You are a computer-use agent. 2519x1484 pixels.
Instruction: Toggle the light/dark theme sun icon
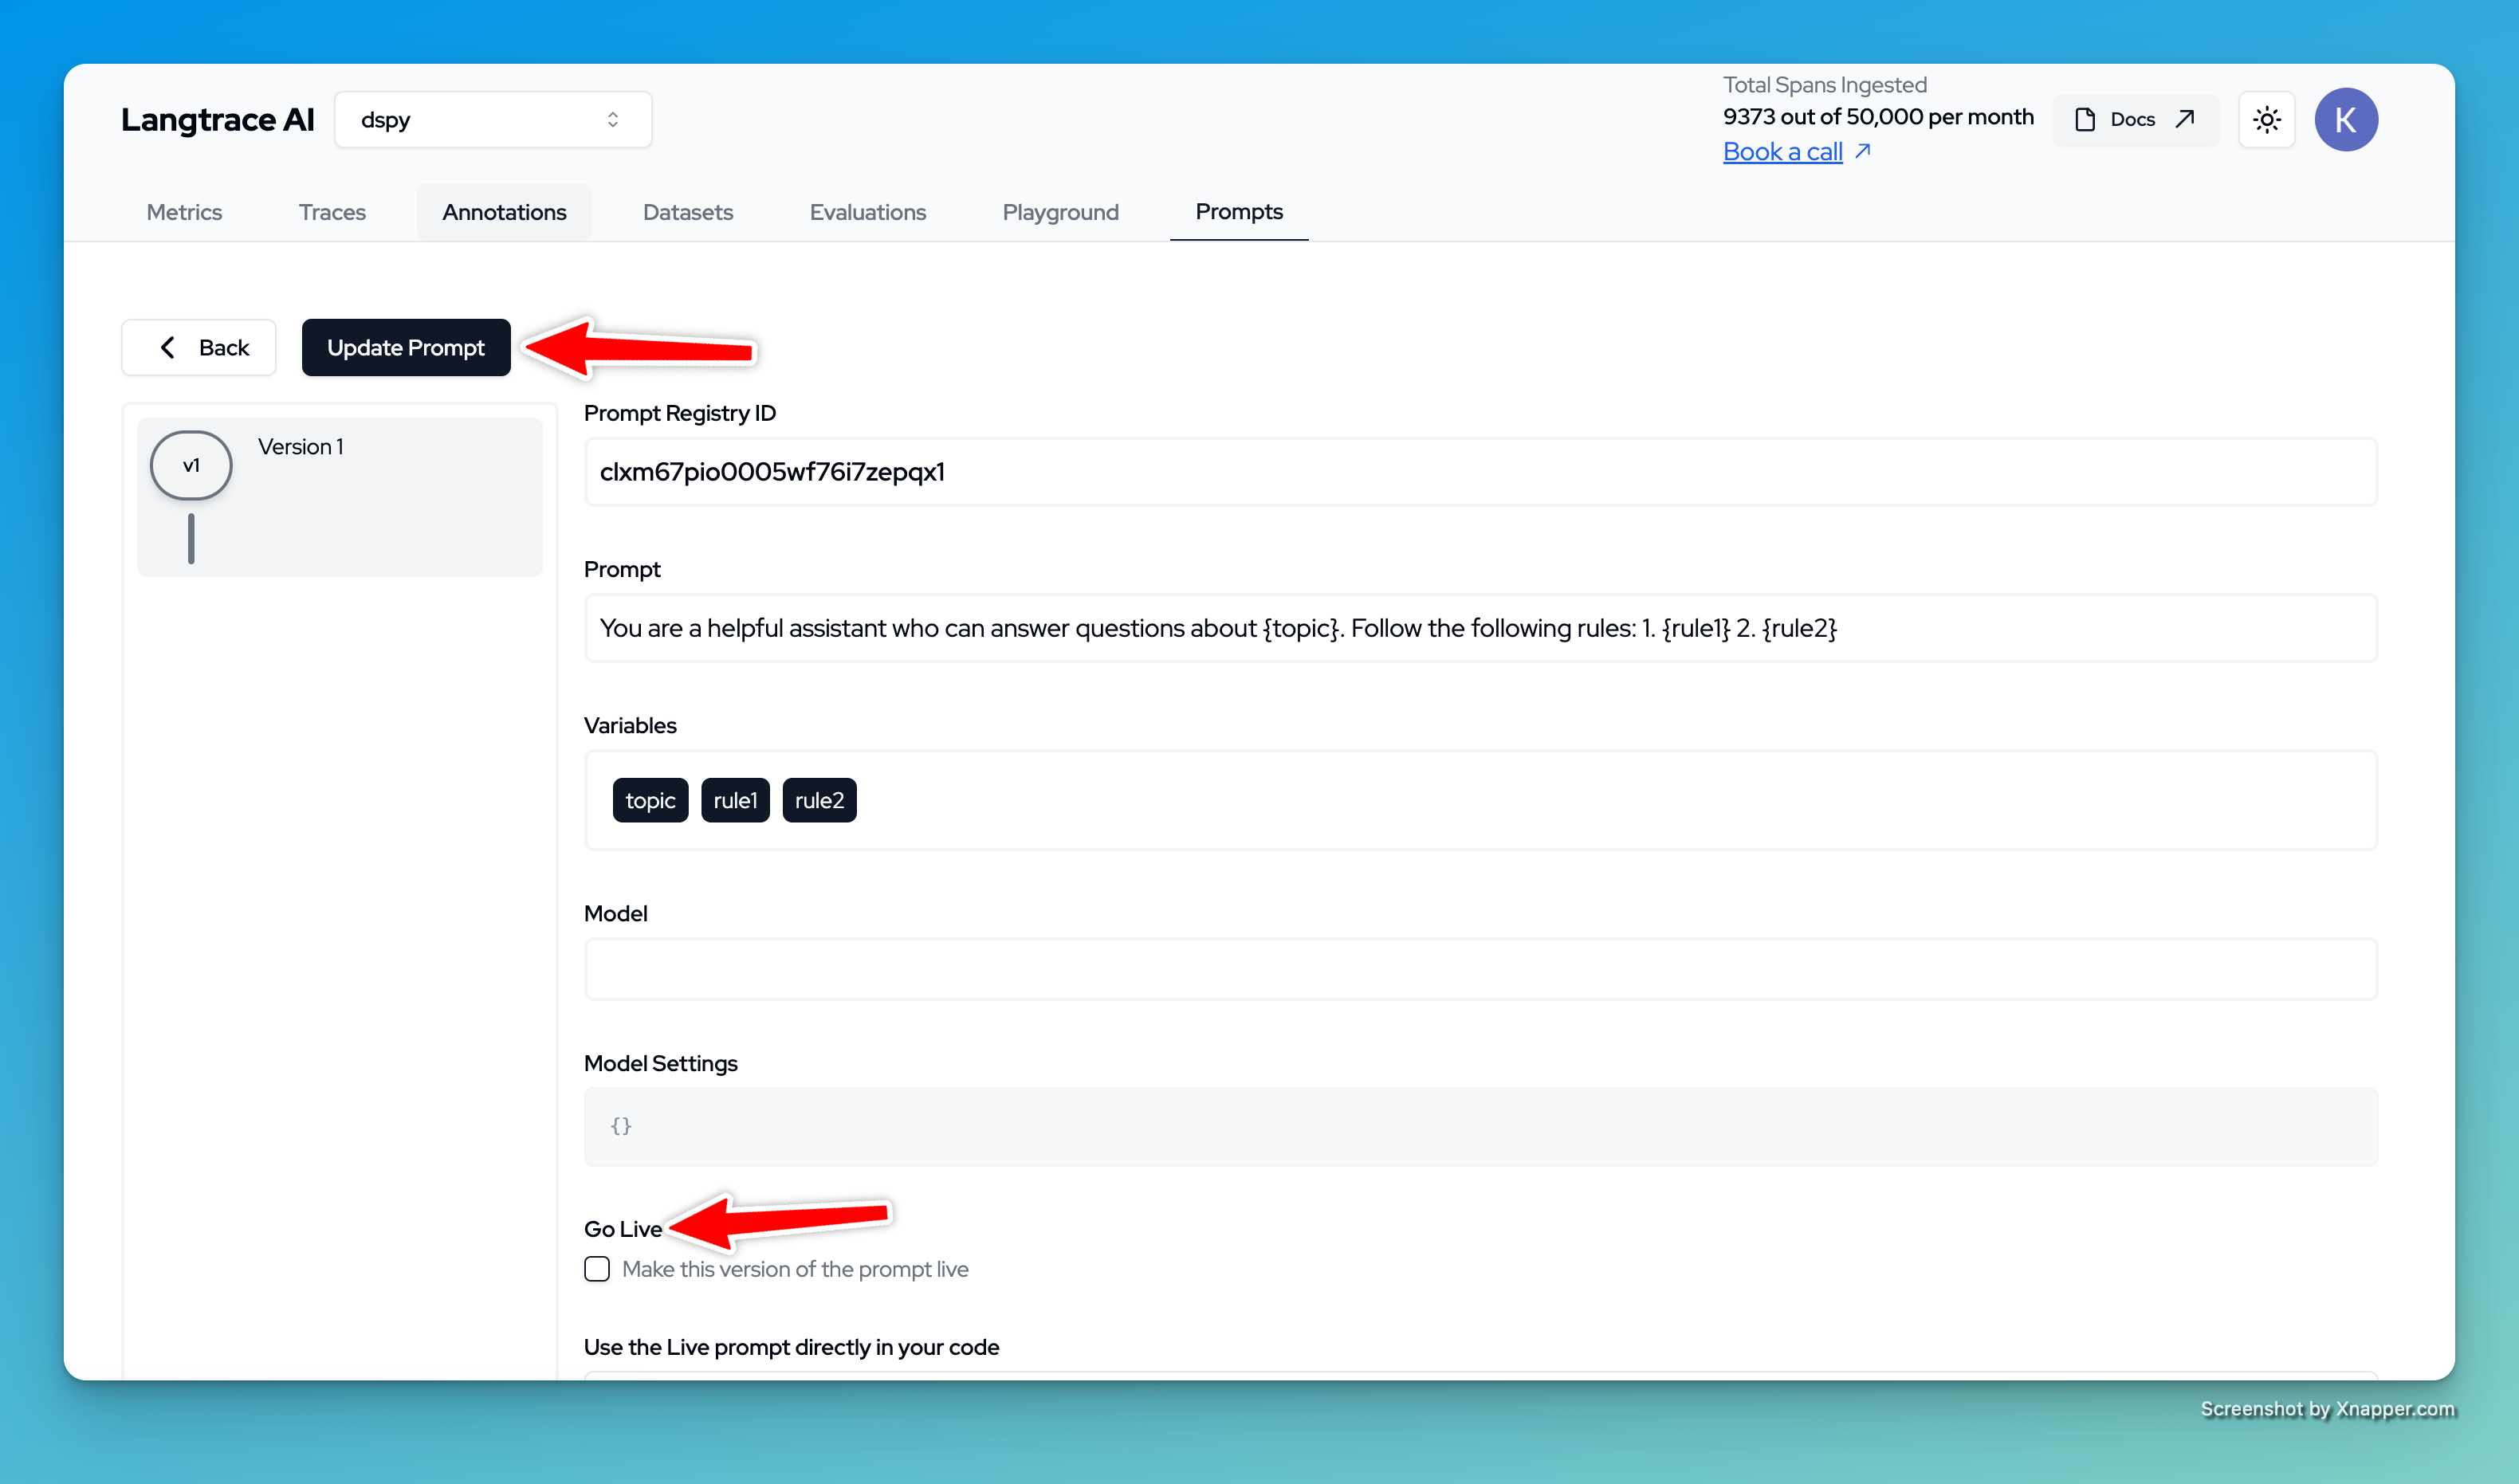pyautogui.click(x=2266, y=120)
